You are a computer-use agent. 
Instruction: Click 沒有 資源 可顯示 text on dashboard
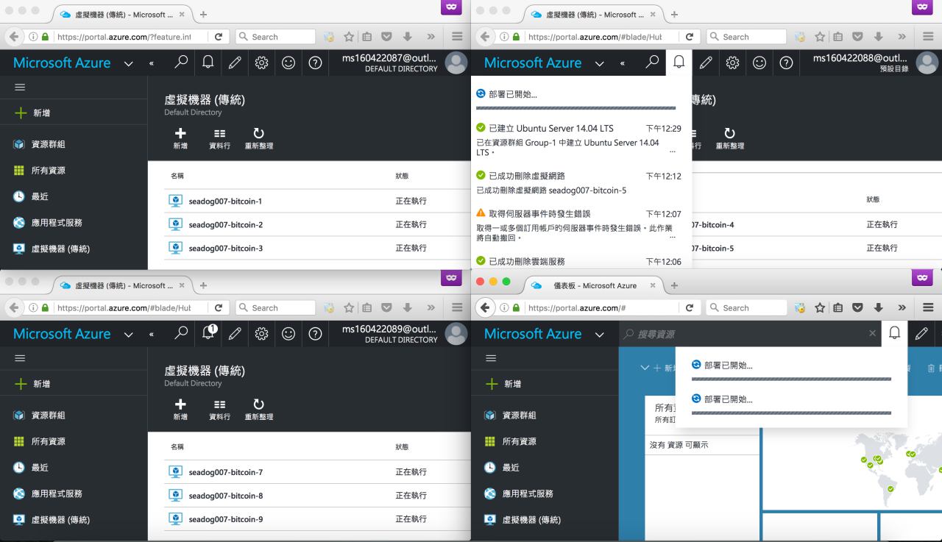679,445
